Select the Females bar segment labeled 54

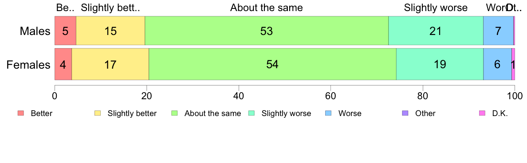point(272,64)
